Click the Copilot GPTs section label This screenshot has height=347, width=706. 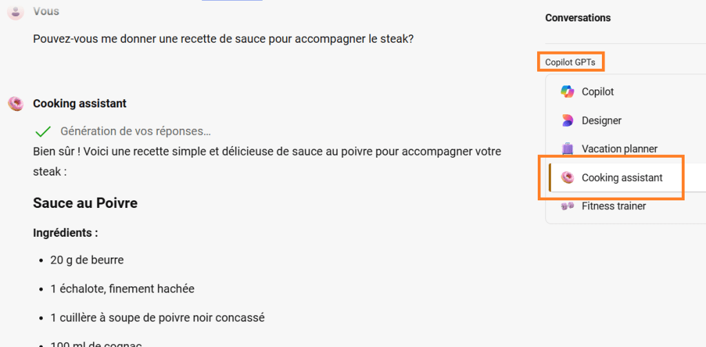[570, 62]
